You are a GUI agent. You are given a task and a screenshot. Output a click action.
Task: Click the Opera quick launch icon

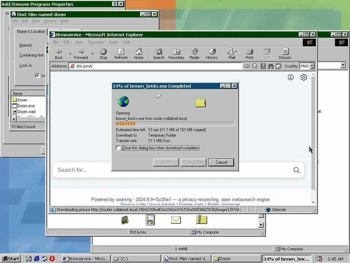[52, 259]
